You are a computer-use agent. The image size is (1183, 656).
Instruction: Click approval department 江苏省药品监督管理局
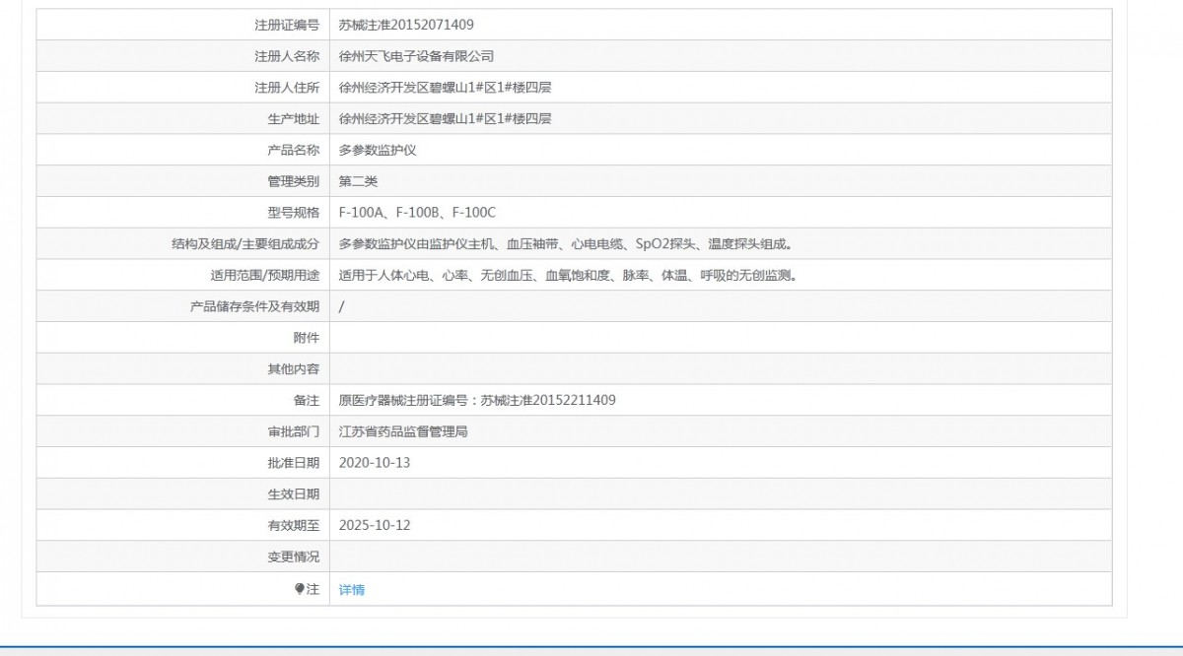tap(403, 432)
